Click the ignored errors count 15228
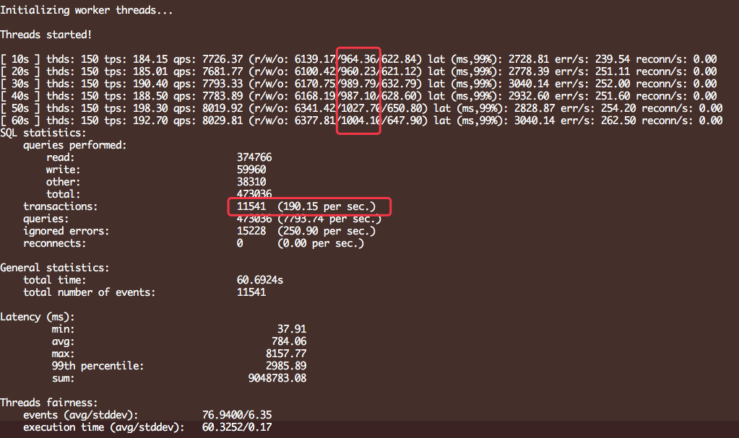This screenshot has height=438, width=739. coord(251,231)
